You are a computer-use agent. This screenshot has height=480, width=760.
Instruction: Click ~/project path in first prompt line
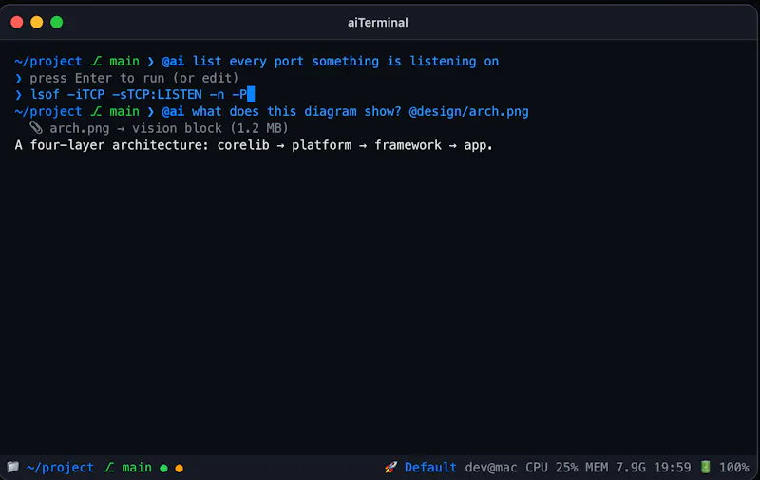(48, 62)
